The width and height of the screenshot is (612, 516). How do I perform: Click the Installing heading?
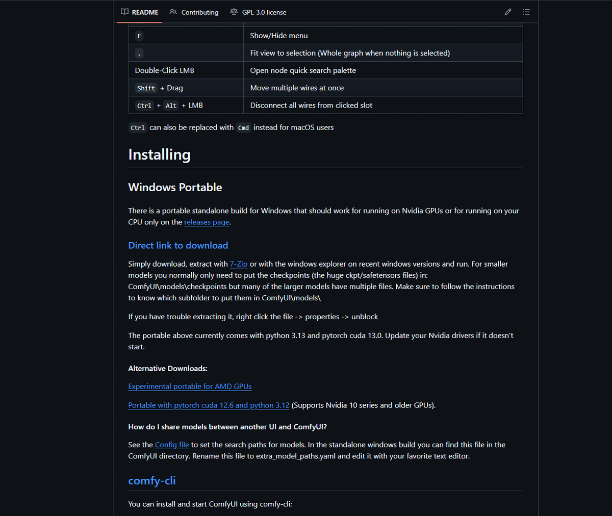pyautogui.click(x=159, y=154)
